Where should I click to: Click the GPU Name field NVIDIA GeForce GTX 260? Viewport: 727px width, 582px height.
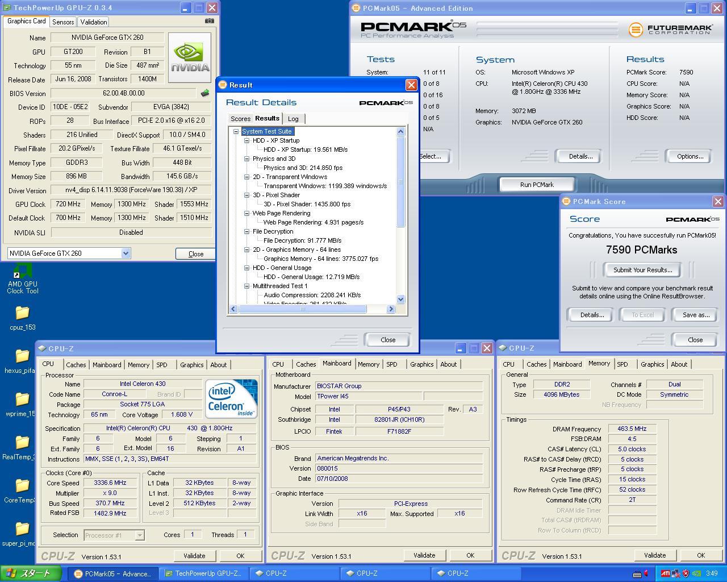point(107,38)
